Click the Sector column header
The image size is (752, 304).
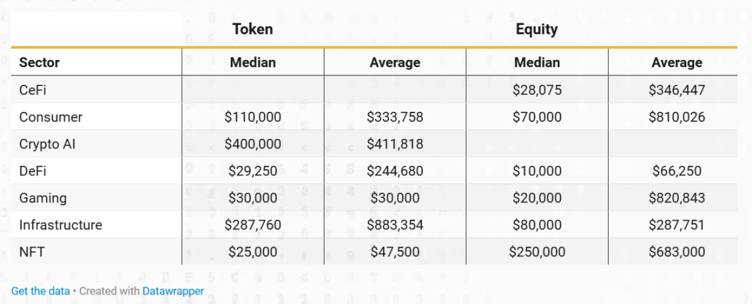click(x=39, y=62)
